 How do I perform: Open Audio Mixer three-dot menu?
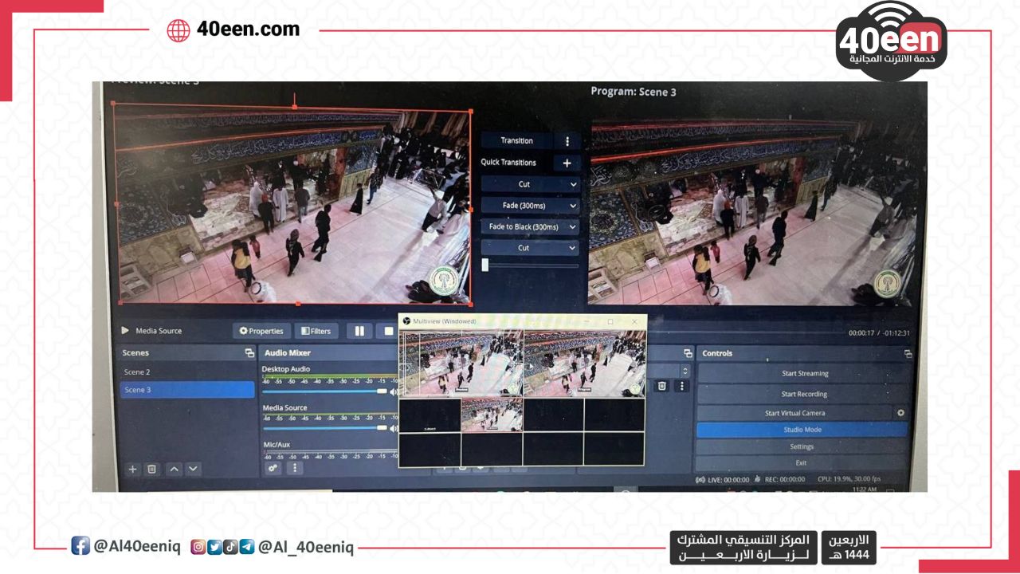click(294, 468)
